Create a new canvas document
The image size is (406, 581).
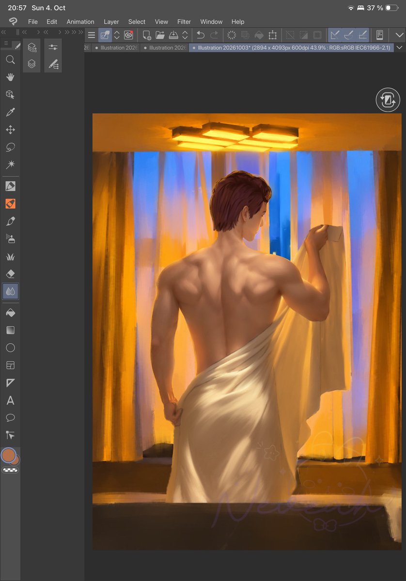click(146, 35)
